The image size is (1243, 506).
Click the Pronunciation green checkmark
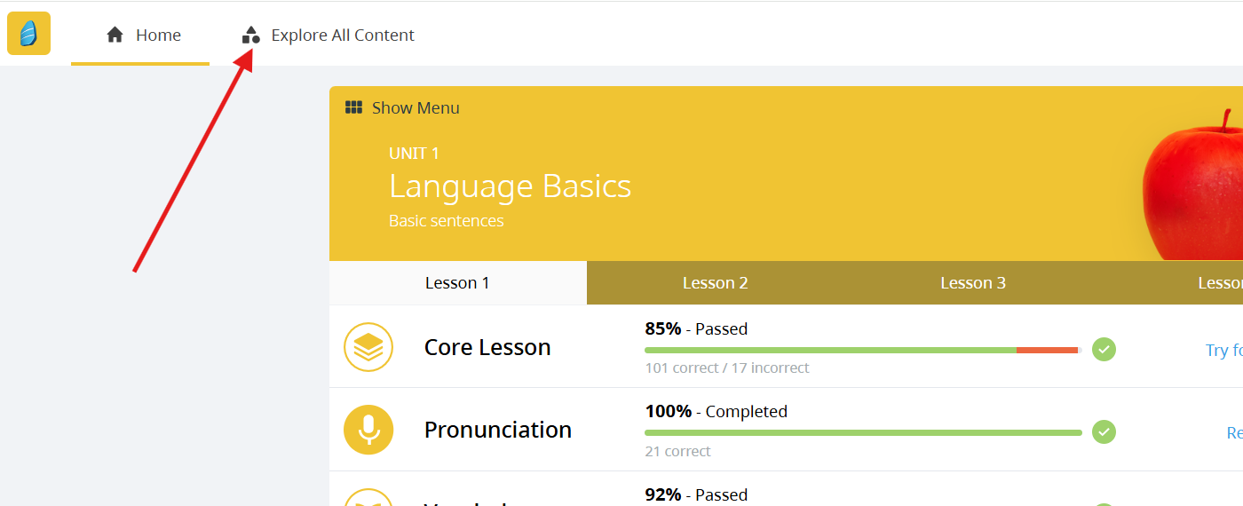[x=1104, y=431]
